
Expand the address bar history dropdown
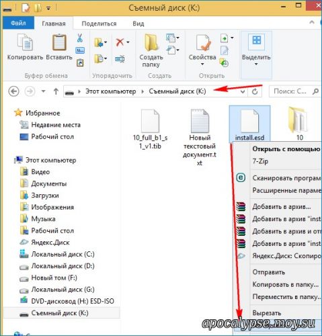click(x=243, y=91)
